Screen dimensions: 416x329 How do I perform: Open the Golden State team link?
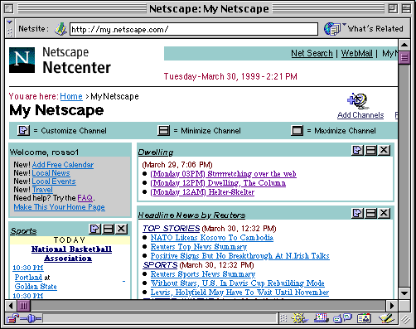pyautogui.click(x=36, y=287)
